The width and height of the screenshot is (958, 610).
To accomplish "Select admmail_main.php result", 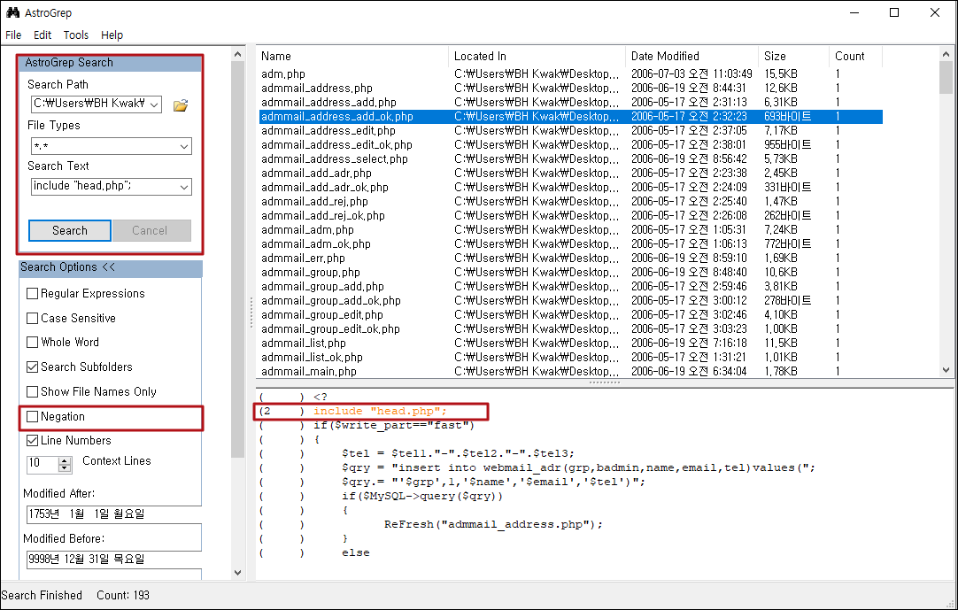I will [571, 371].
